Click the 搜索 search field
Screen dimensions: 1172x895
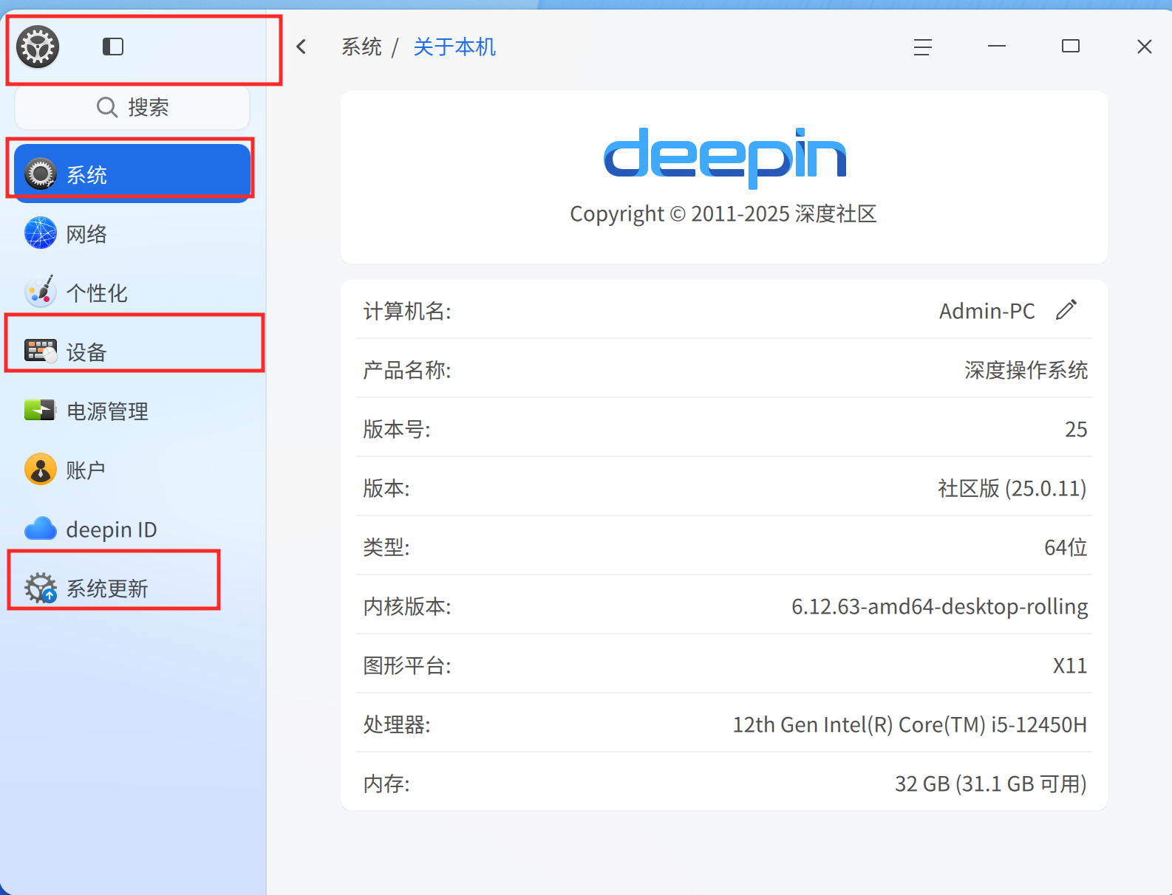(132, 107)
